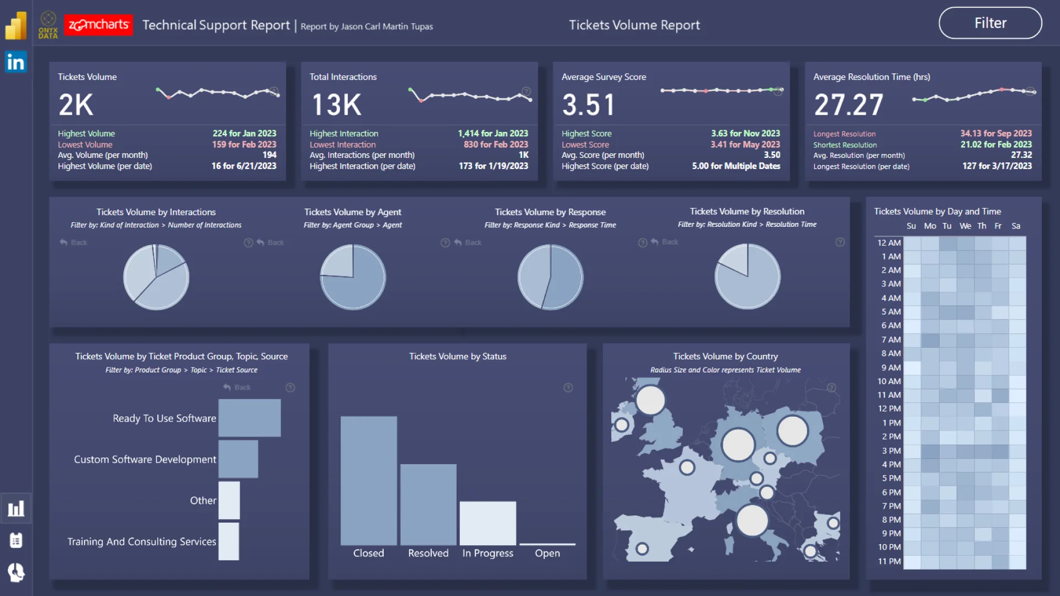Click the Spain bubble on country map
The width and height of the screenshot is (1060, 596).
tap(642, 549)
